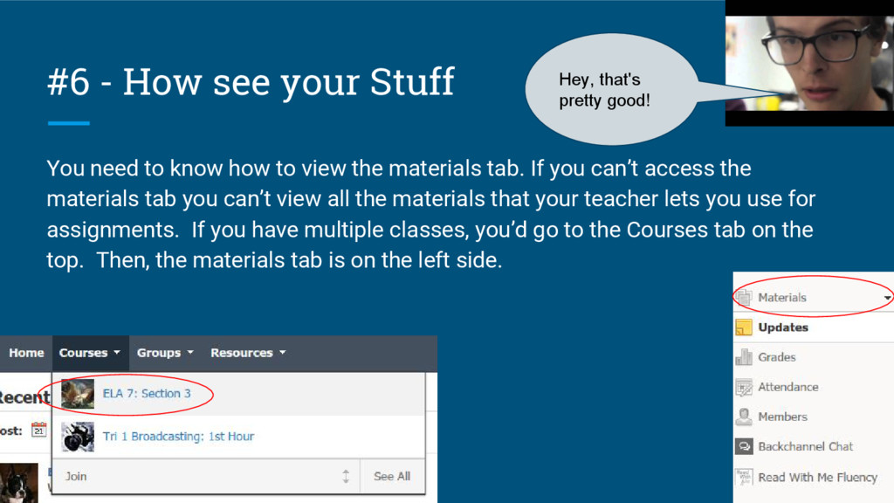Click the Backchannel Chat bubble icon

pos(744,446)
